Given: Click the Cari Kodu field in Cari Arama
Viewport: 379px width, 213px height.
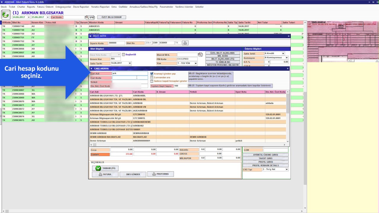Looking at the screenshot, I should point(130,78).
